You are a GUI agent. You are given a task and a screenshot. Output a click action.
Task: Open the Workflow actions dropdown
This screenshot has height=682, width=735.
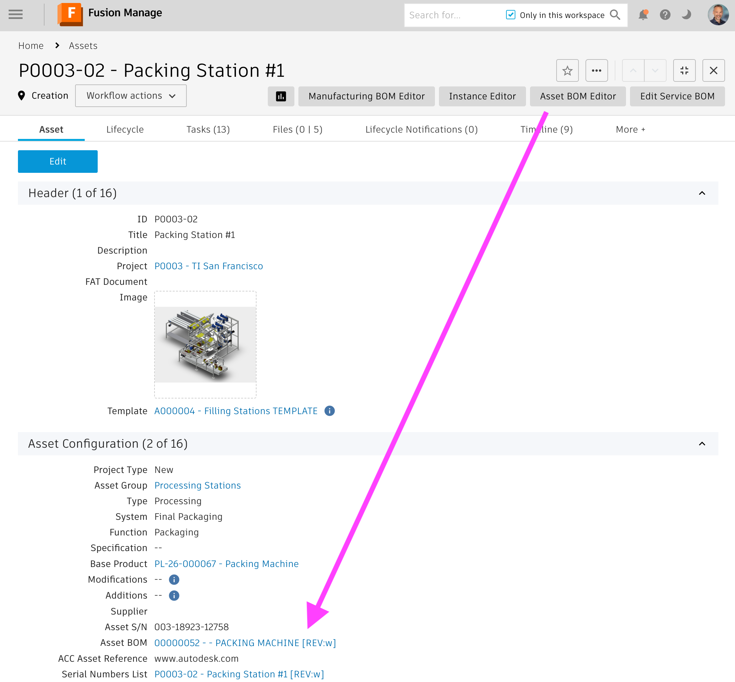[131, 96]
